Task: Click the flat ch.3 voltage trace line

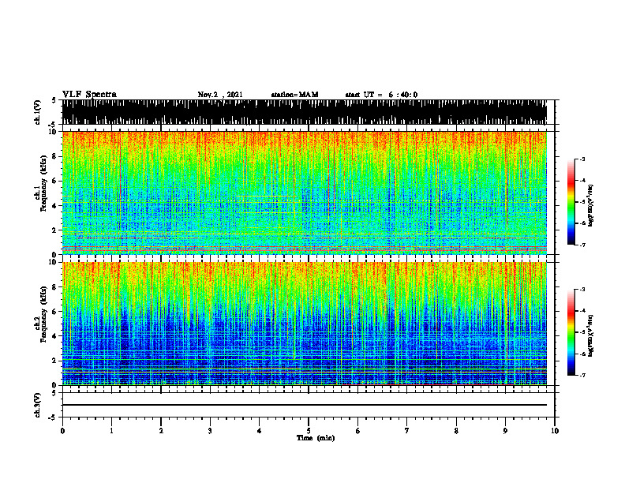Action: [304, 405]
